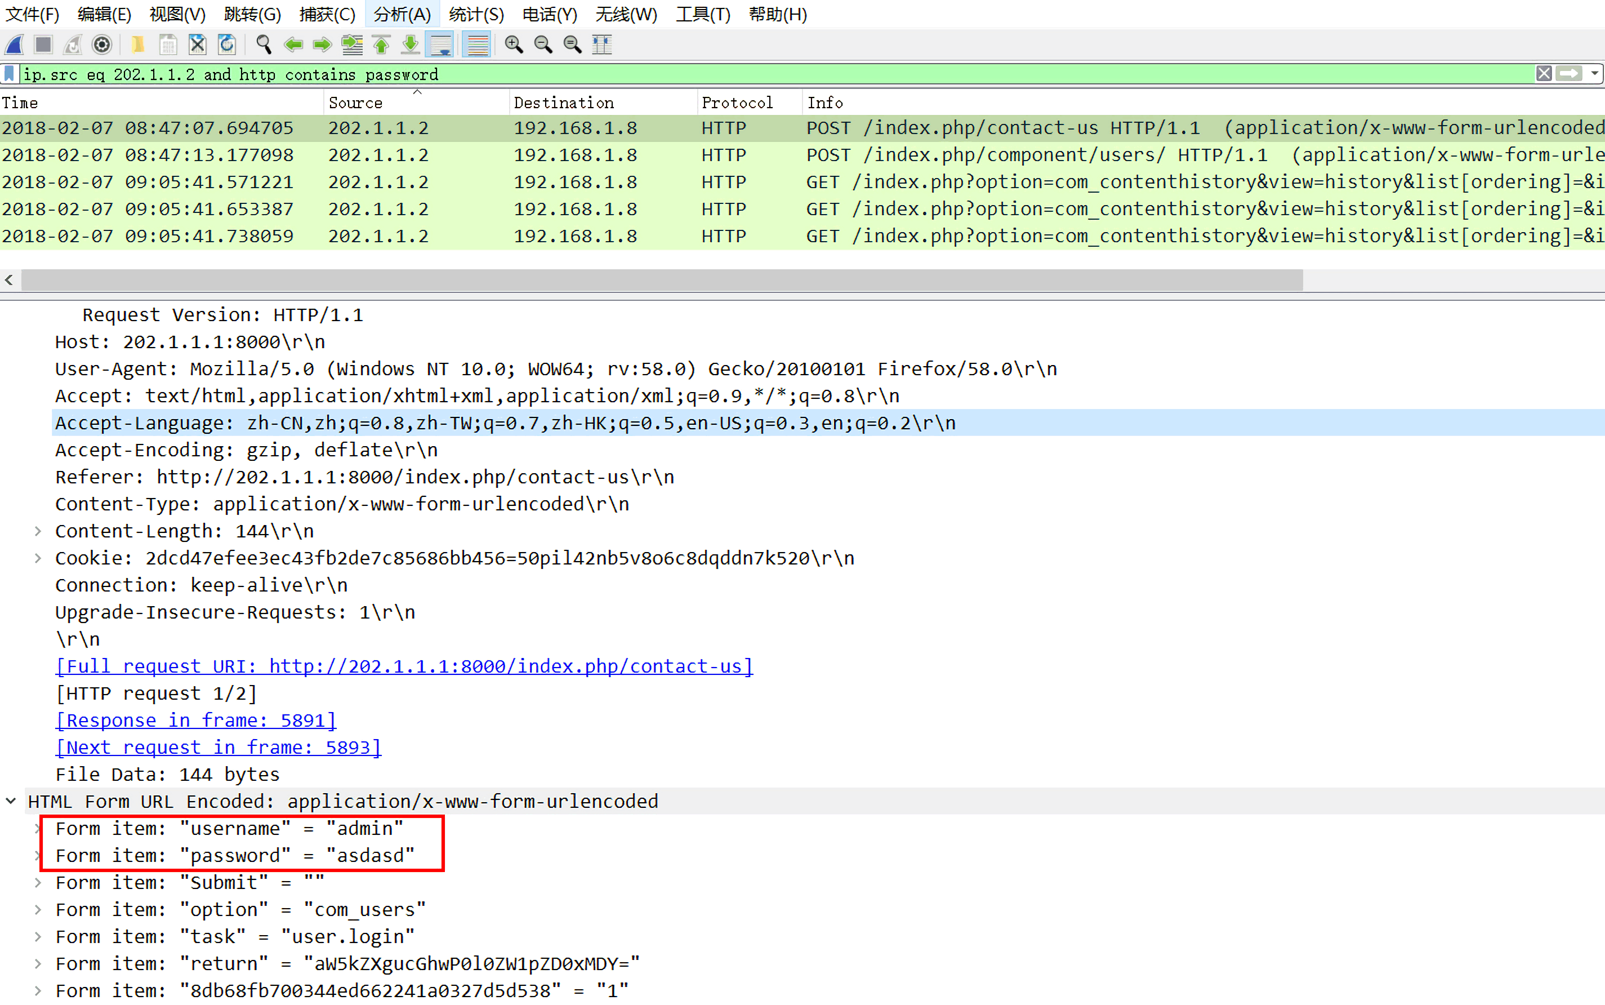This screenshot has width=1605, height=1005.
Task: Close this capture file icon
Action: (x=197, y=45)
